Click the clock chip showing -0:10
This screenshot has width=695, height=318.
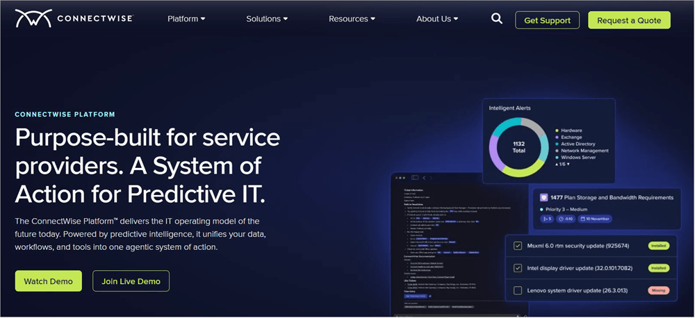click(x=564, y=219)
